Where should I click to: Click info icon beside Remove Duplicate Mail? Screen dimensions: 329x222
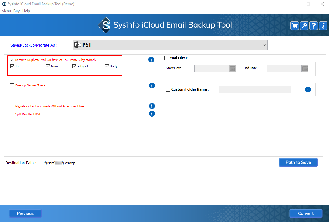[151, 60]
